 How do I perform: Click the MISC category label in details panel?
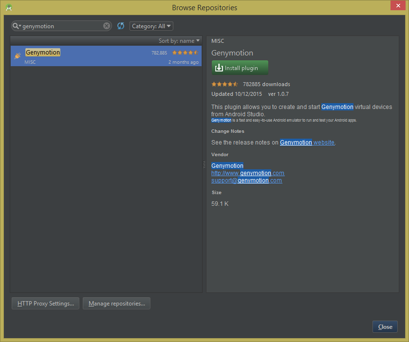click(218, 41)
